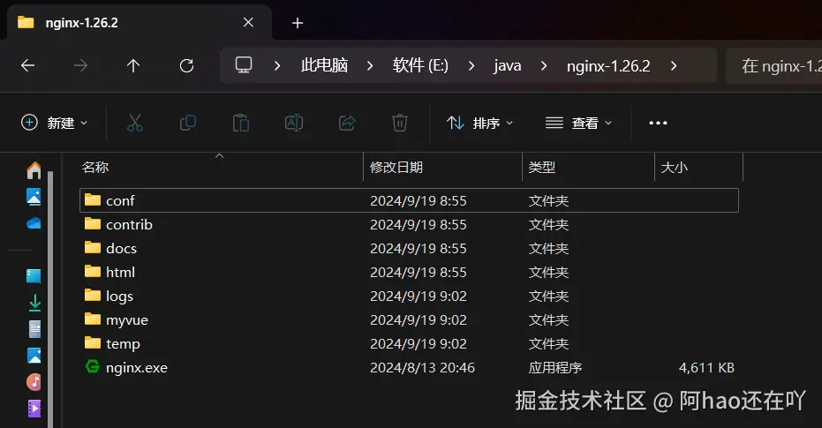Click the sidebar vertical scrollbar
The width and height of the screenshot is (822, 428).
50,298
